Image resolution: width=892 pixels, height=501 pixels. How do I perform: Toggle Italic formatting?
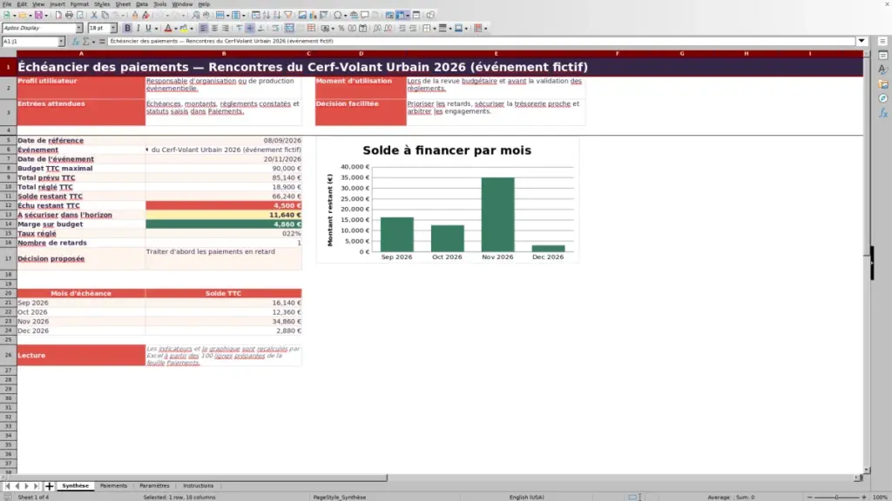coord(138,29)
